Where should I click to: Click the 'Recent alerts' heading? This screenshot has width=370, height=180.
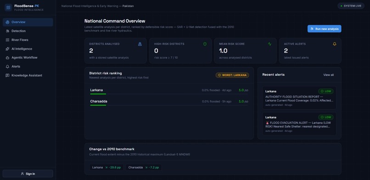point(274,75)
